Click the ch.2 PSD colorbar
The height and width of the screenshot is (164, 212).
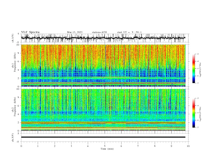point(194,113)
